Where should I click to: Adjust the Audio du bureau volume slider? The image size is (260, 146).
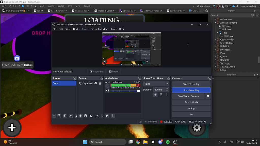(138, 91)
